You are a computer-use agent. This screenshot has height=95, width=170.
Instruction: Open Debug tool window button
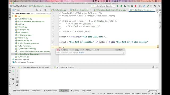pos(75,91)
